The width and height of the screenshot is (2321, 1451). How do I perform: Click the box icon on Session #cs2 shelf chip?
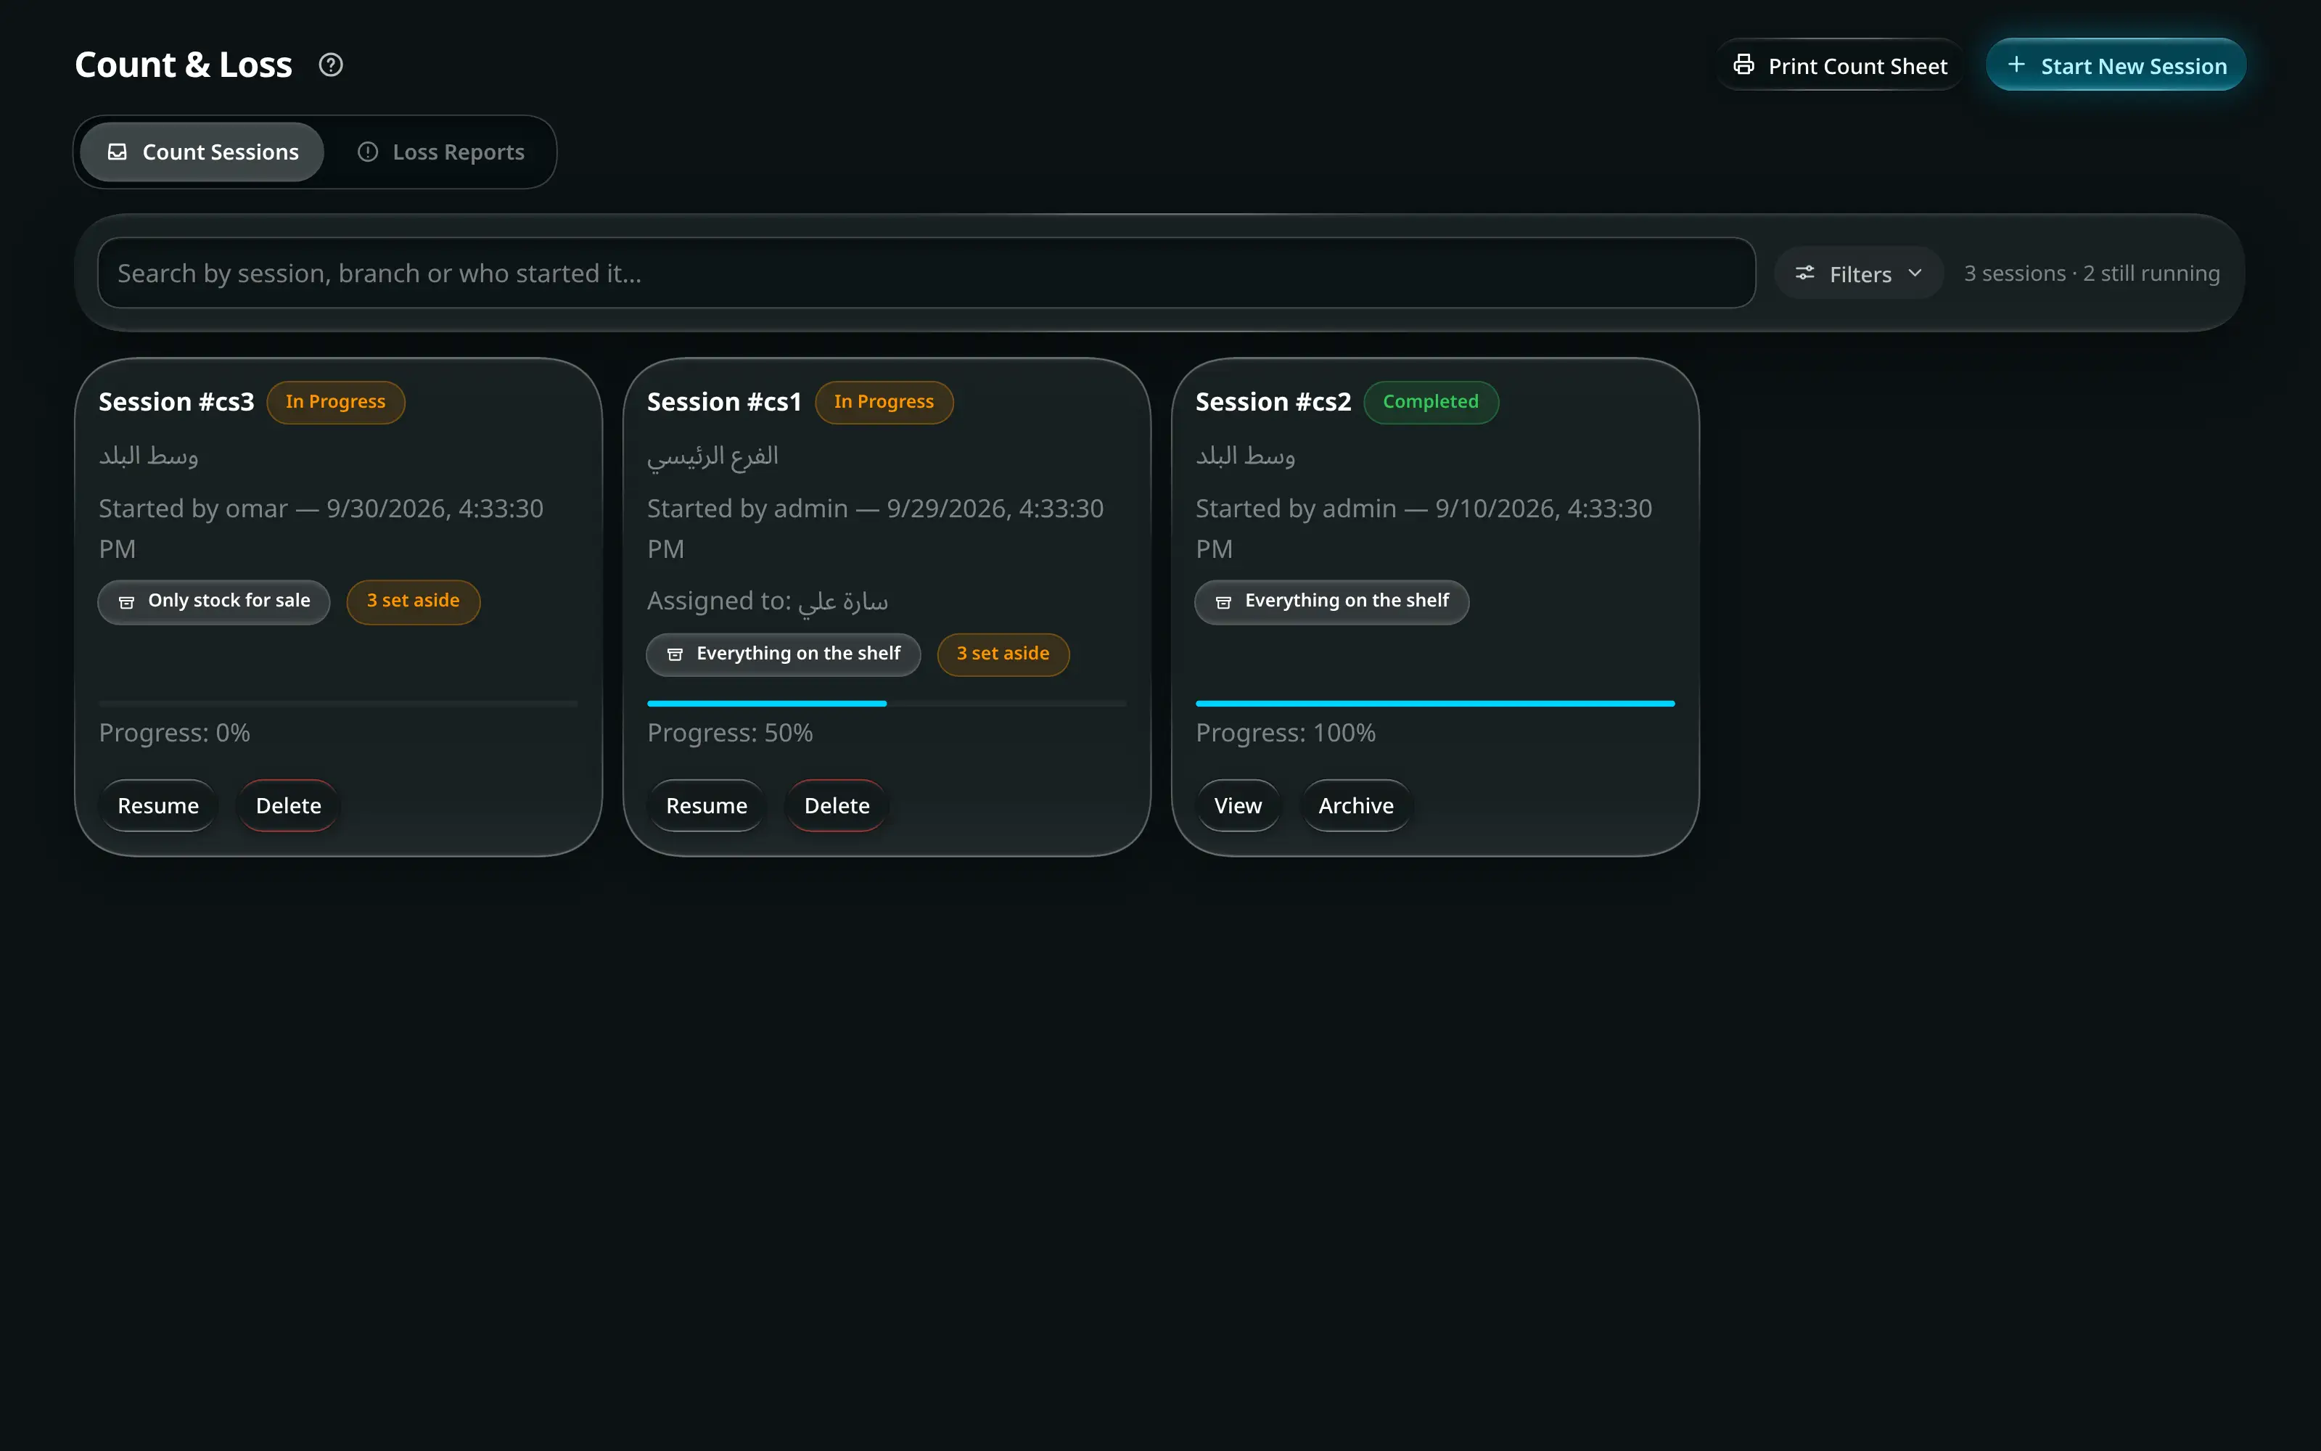(1223, 601)
